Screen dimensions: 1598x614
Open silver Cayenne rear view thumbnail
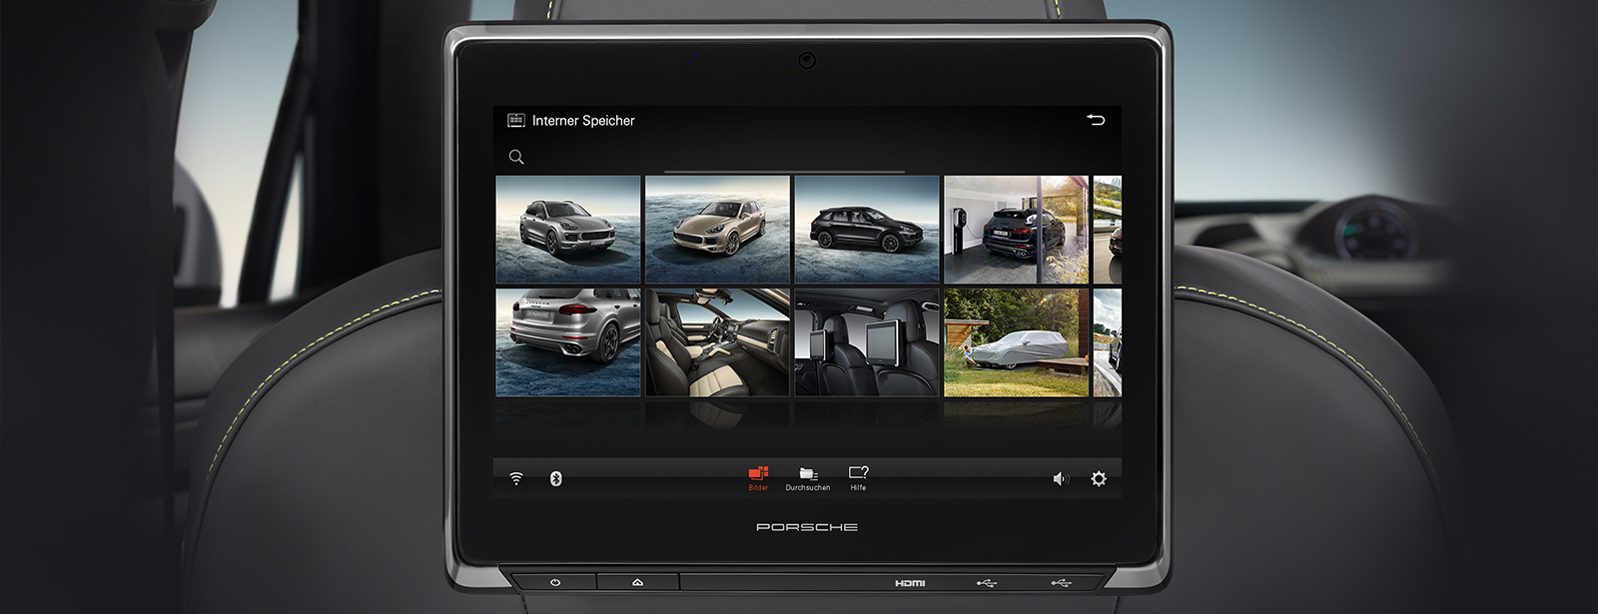568,342
